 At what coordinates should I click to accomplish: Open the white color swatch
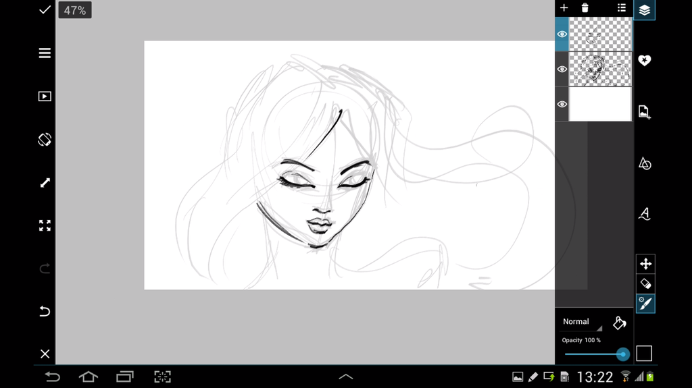click(x=644, y=353)
